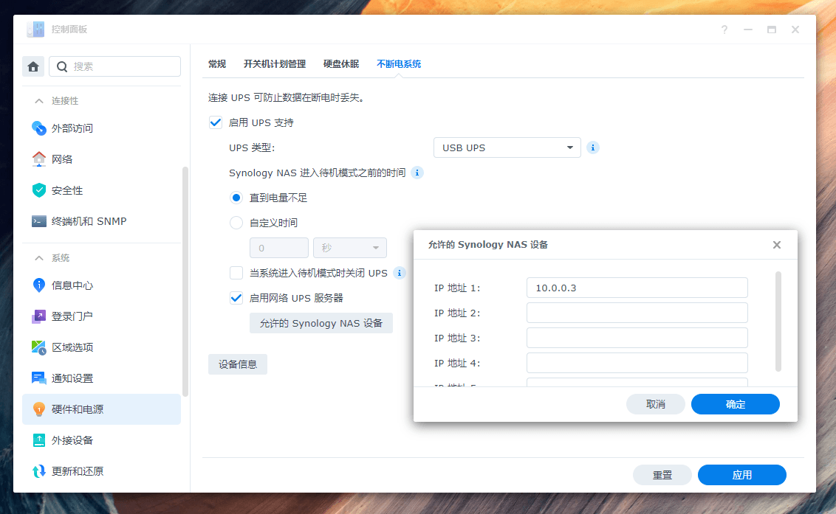Select the 自定义时间 radio button
Viewport: 836px width, 514px height.
(236, 223)
